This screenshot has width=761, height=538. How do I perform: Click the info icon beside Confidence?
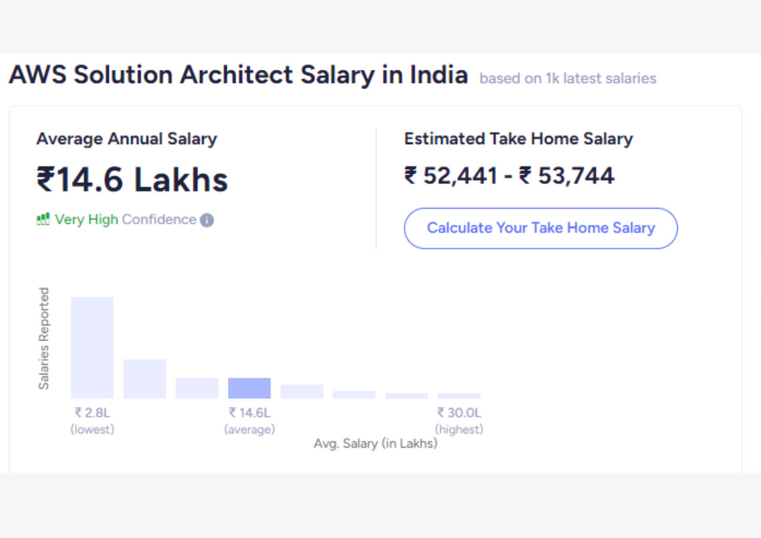(207, 220)
